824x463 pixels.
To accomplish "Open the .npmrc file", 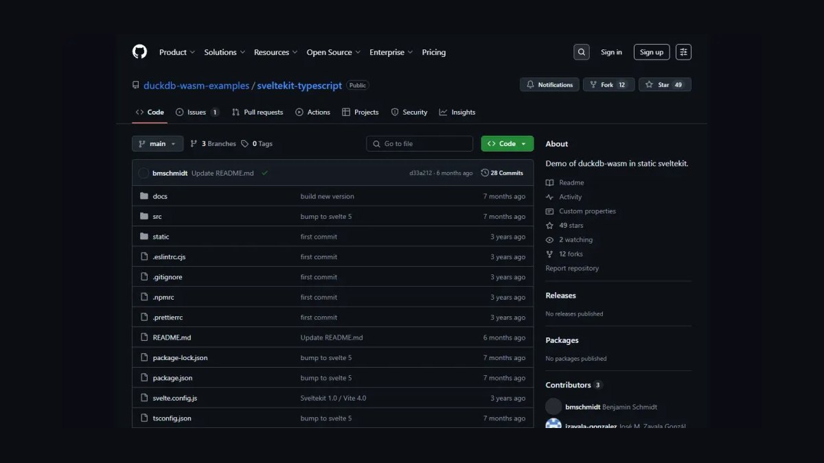I will pyautogui.click(x=163, y=297).
